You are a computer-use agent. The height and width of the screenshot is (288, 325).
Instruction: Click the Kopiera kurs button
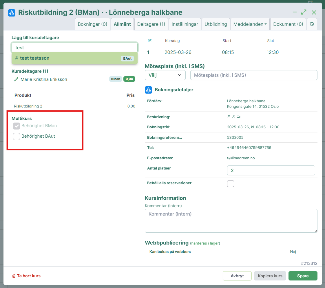(x=270, y=276)
